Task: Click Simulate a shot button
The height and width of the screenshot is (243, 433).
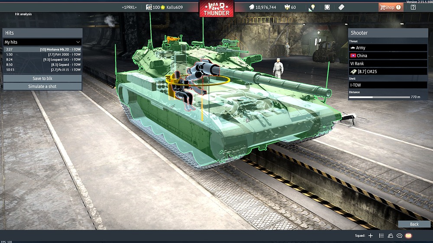Action: (42, 86)
